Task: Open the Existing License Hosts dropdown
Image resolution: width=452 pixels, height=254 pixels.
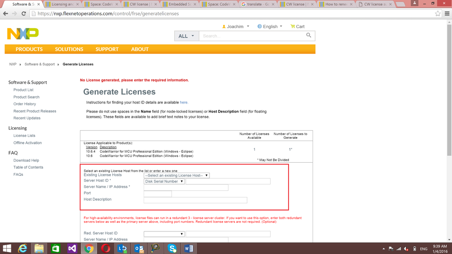Action: pyautogui.click(x=177, y=175)
